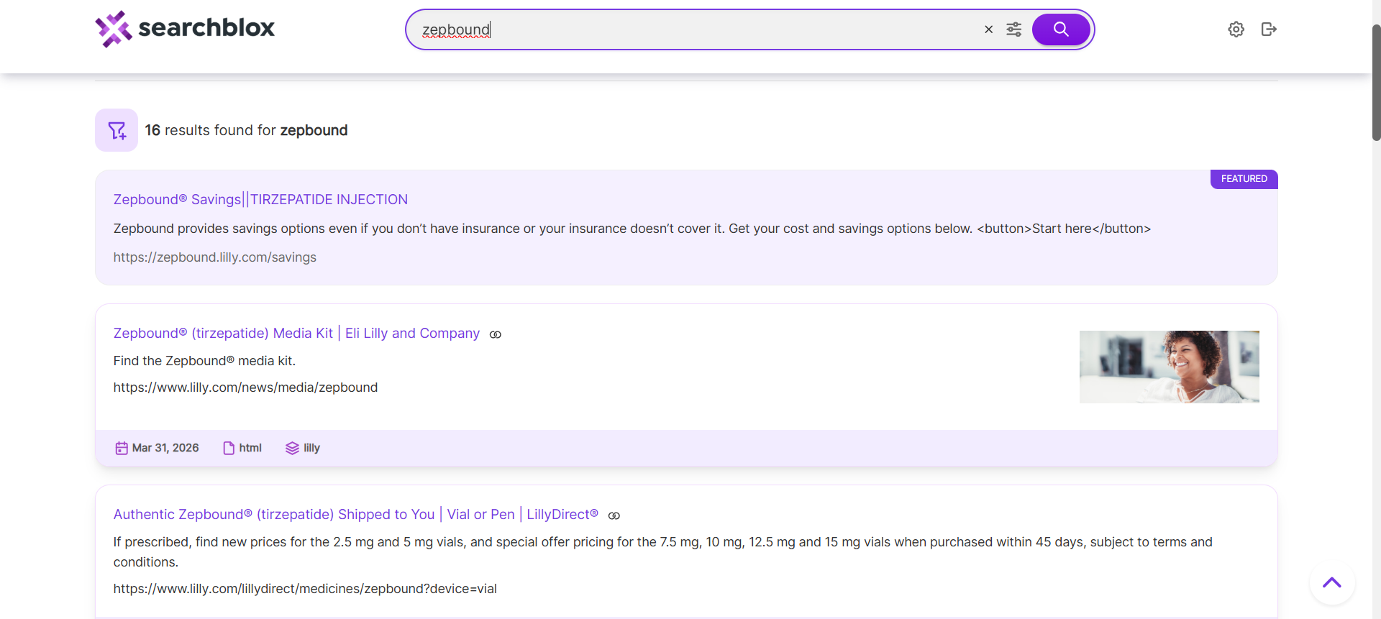Submit search with purple magnifier button
Viewport: 1381px width, 619px height.
(x=1061, y=29)
